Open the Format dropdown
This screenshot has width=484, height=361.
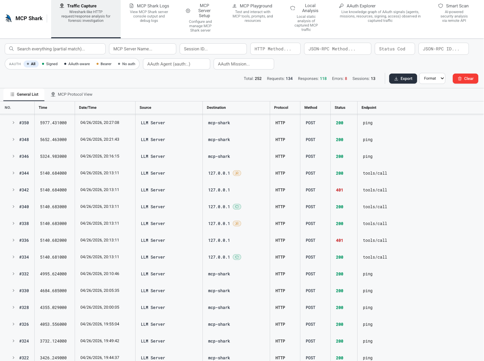click(432, 79)
